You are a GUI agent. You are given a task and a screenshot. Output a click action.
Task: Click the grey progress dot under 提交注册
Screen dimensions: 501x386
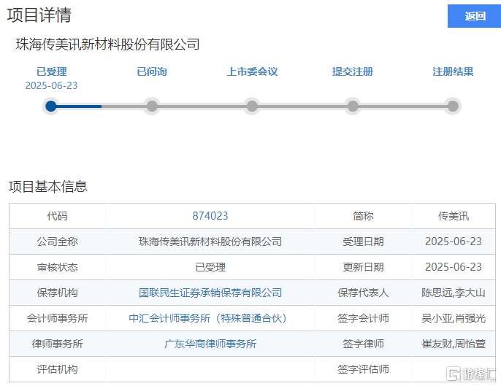click(x=353, y=107)
